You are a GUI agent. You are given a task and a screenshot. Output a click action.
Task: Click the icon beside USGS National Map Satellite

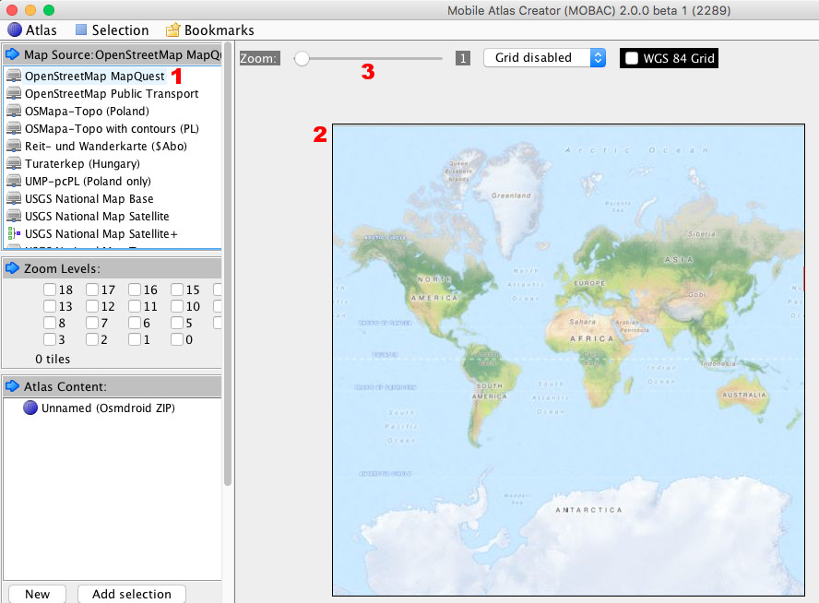(14, 216)
